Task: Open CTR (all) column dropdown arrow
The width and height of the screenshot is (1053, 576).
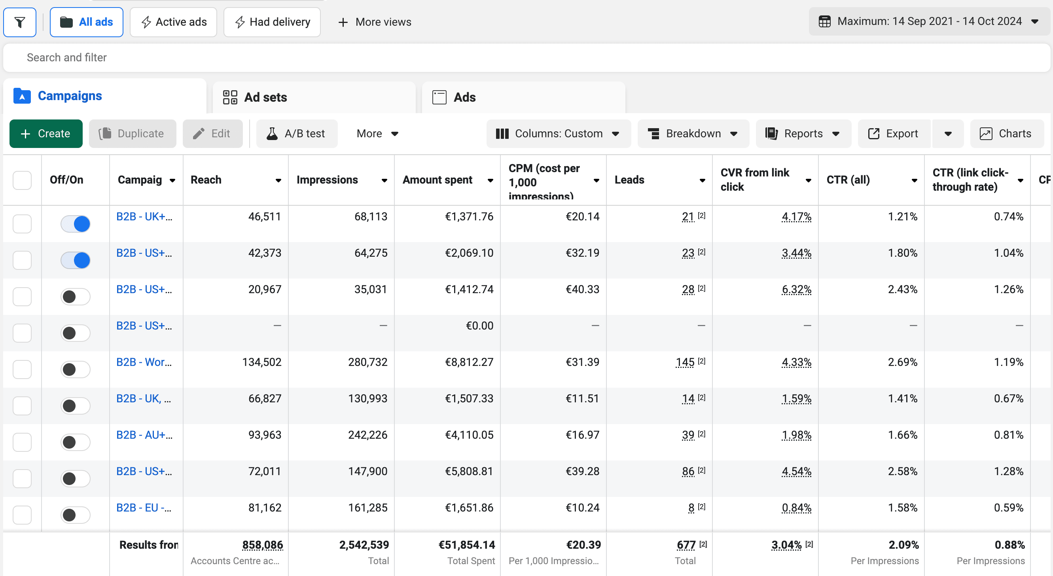Action: 915,180
